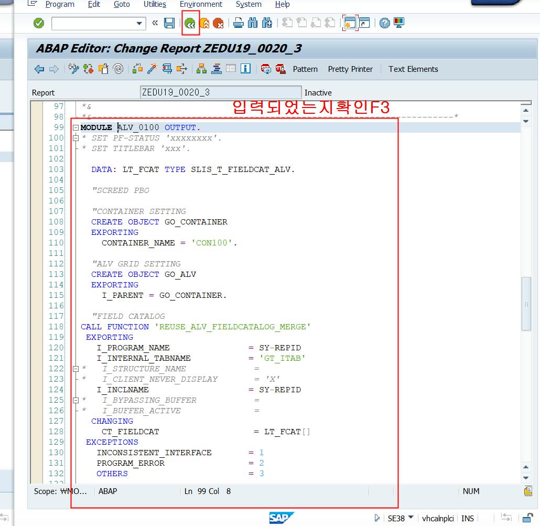
Task: Toggle Display/Change with glasses-pencil icon
Action: pos(73,69)
